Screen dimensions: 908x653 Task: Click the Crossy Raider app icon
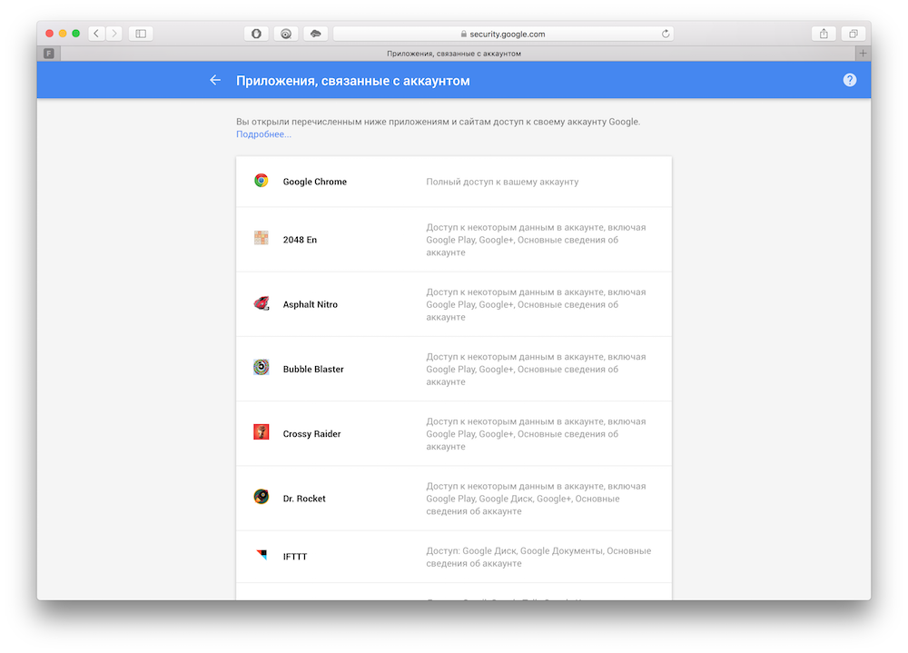click(x=262, y=432)
